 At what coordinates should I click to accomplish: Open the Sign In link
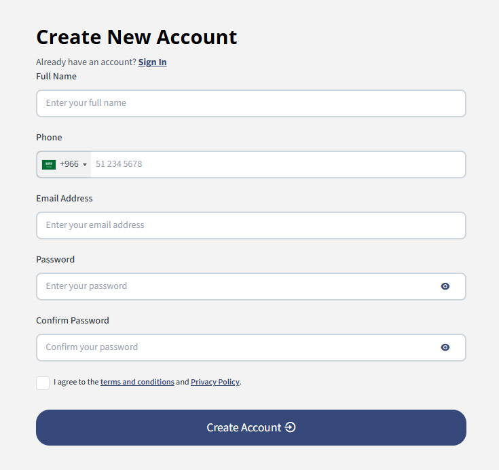152,62
